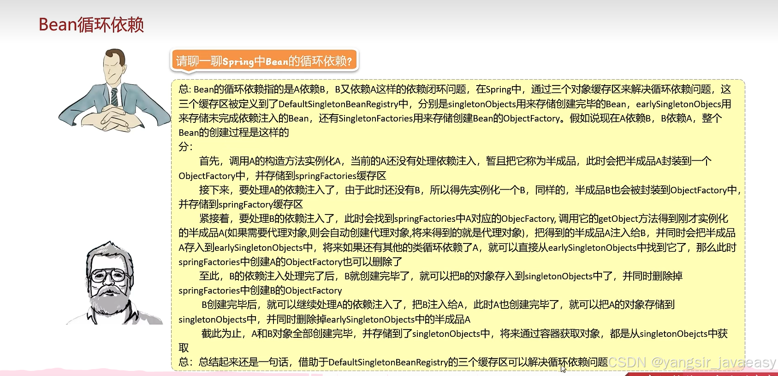Image resolution: width=778 pixels, height=376 pixels.
Task: Click the man in suit illustration
Action: tap(115, 91)
